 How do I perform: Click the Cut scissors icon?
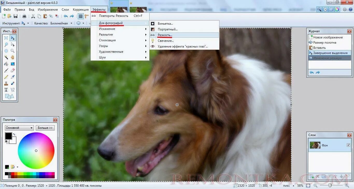point(33,16)
